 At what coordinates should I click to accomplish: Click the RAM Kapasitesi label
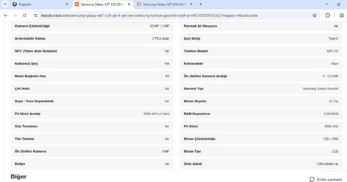(197, 114)
